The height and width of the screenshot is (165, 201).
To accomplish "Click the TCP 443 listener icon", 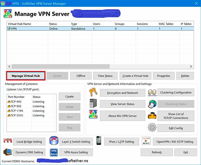I will (9, 102).
